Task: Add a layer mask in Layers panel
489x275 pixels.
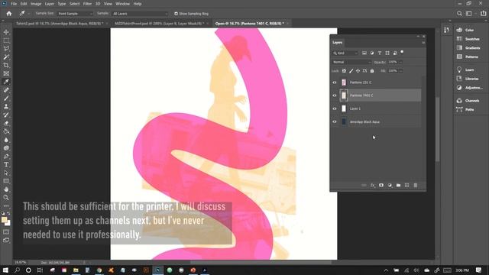Action: 381,185
